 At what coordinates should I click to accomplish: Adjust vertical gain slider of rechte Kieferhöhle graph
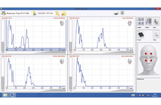[3, 73]
